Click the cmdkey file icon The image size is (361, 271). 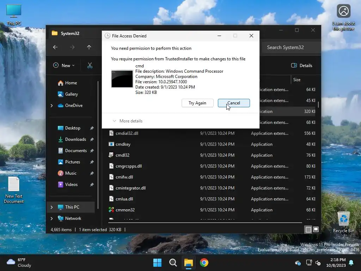[x=111, y=144]
